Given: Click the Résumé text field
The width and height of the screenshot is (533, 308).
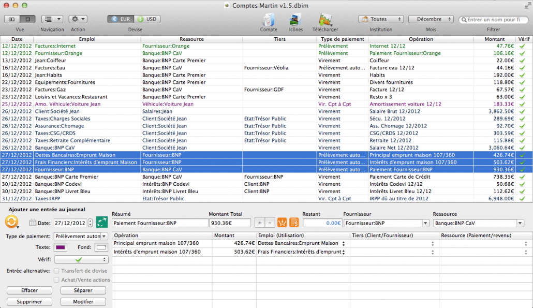Looking at the screenshot, I should [160, 223].
